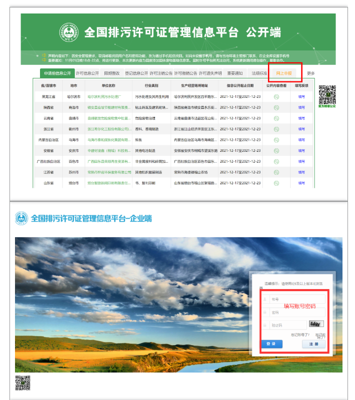
Task: Open the 陕西省 商洛市 company name link
Action: pos(109,108)
